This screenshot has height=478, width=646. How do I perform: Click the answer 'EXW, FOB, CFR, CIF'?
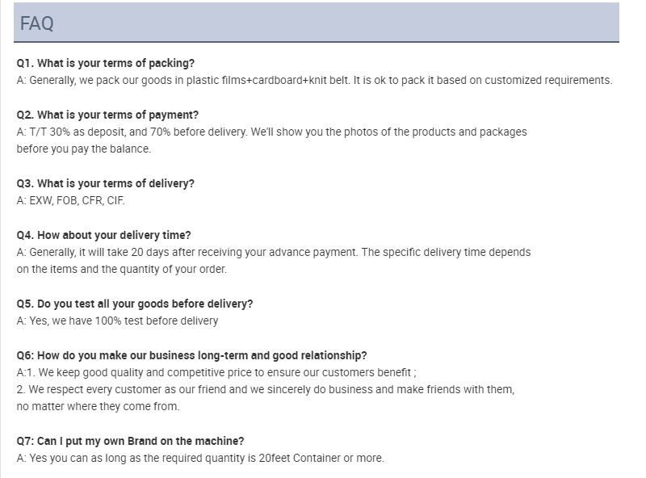tap(71, 200)
